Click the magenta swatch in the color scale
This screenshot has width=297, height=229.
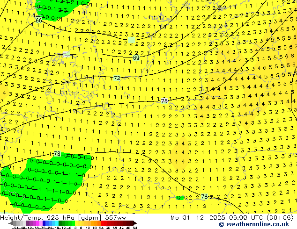point(37,223)
